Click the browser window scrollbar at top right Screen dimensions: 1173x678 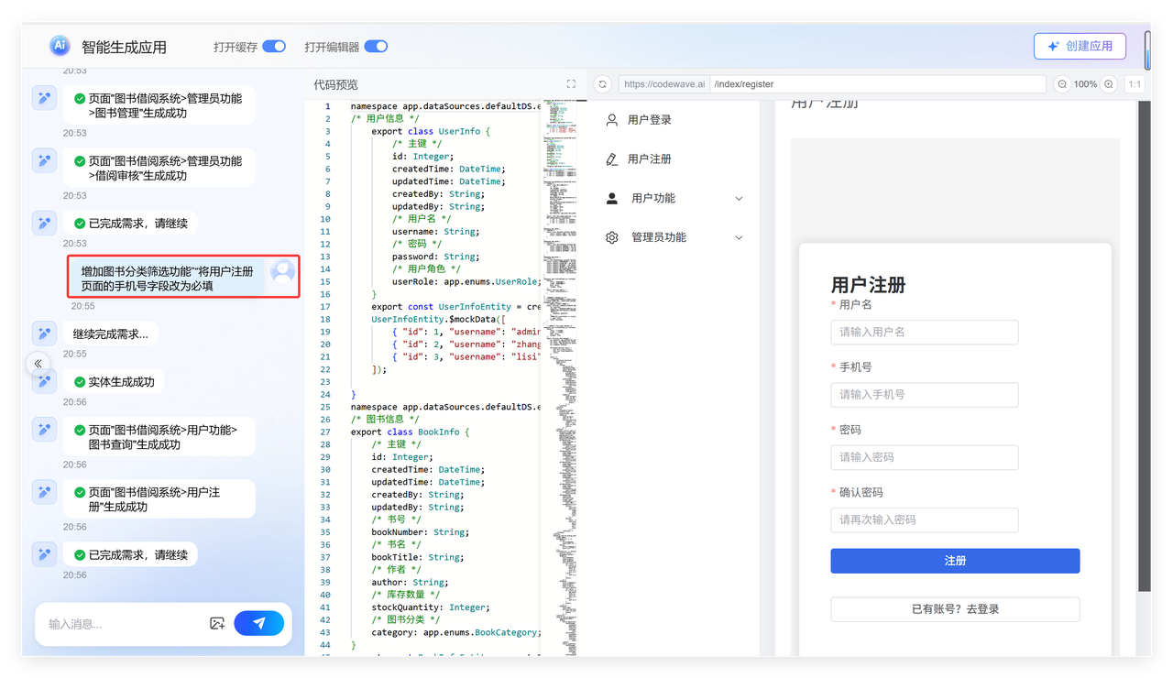pos(1147,50)
